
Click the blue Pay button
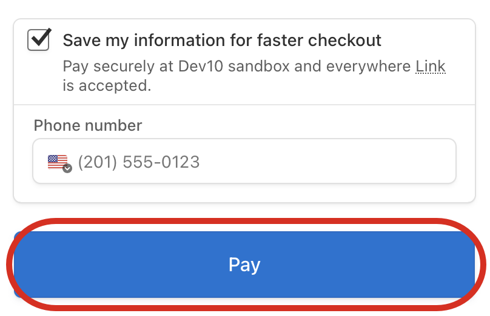[x=244, y=264]
